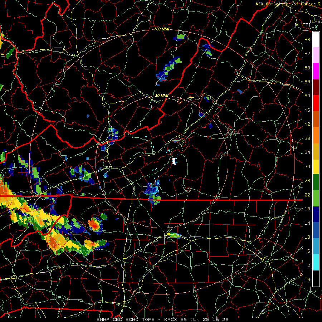Select the cyan legend color block

coord(316,262)
